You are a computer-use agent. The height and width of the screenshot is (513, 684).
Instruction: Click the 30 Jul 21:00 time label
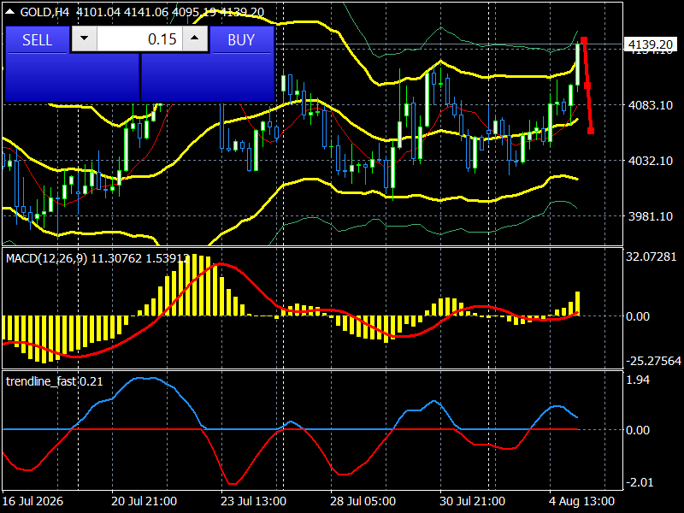point(473,501)
